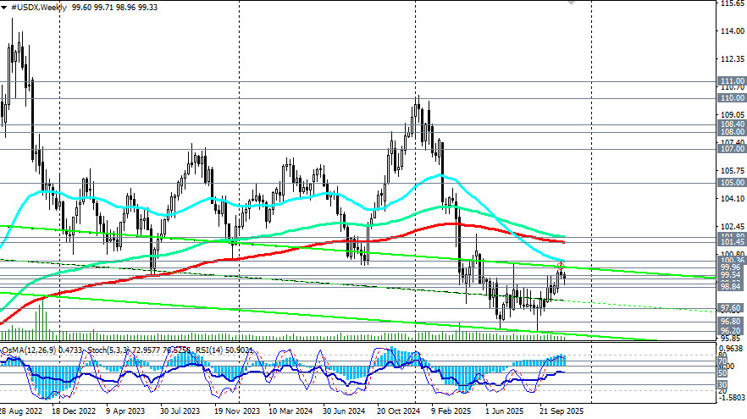Image resolution: width=747 pixels, height=419 pixels.
Task: Select the 110.00 price level label
Action: [x=731, y=98]
